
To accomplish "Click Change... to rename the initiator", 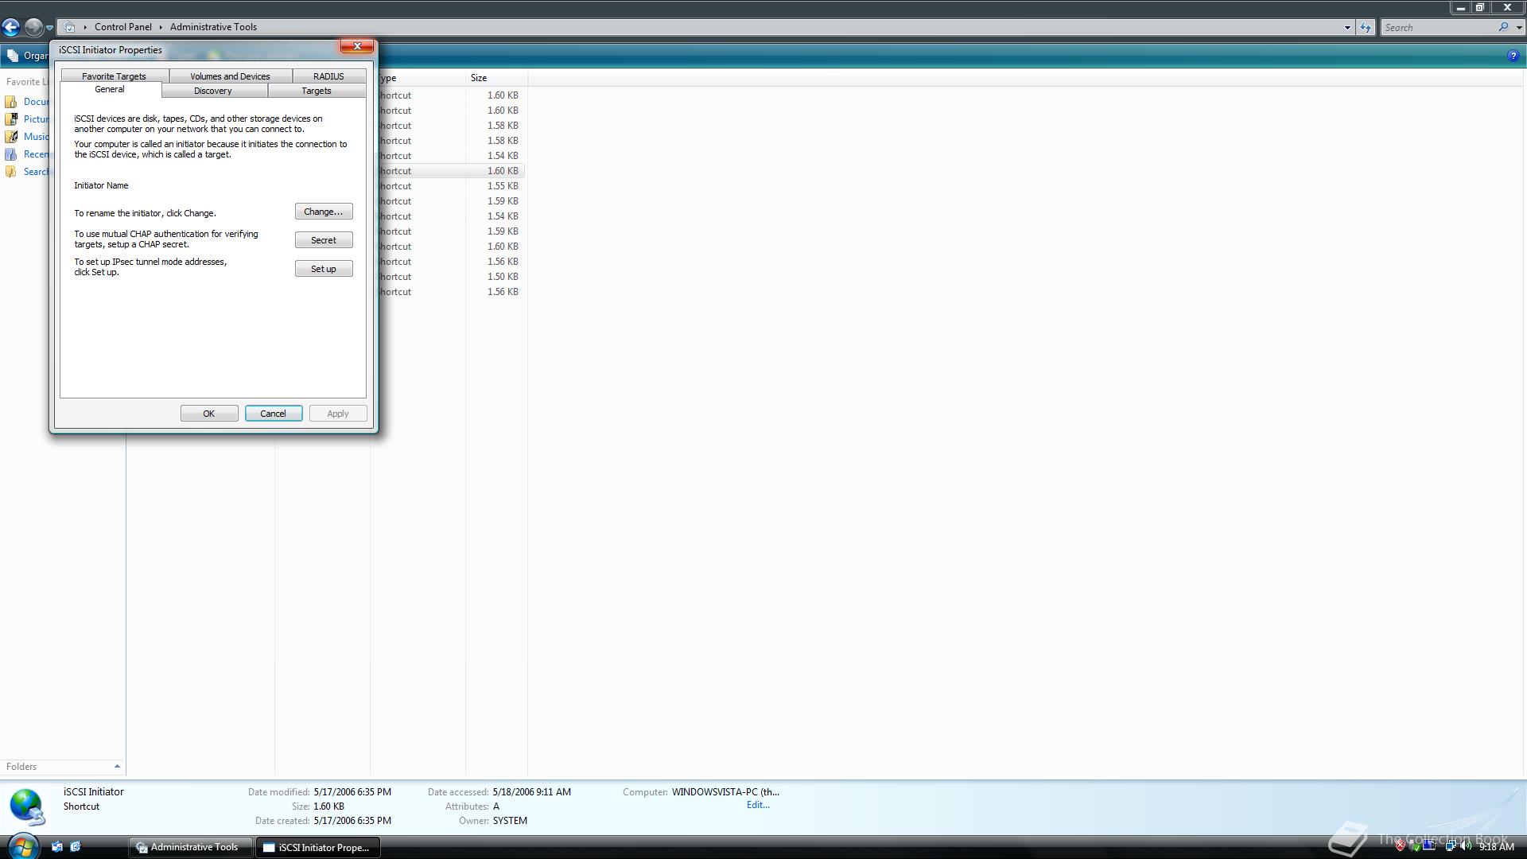I will pyautogui.click(x=324, y=212).
